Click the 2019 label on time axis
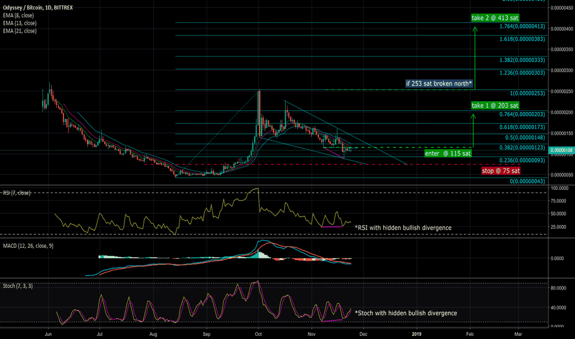This screenshot has height=339, width=575. click(x=416, y=334)
